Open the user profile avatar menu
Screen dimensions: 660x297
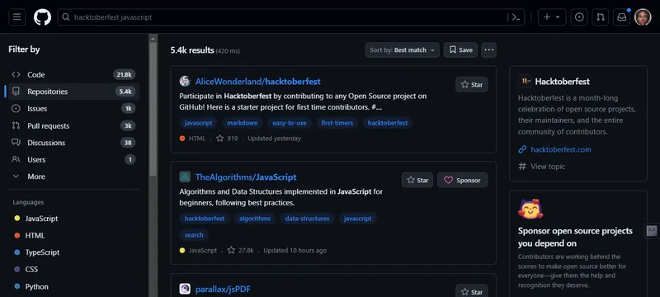click(643, 17)
